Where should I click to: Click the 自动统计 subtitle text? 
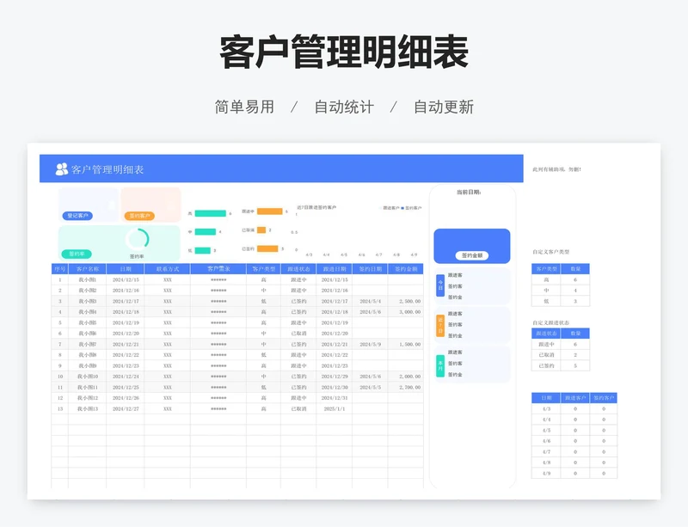click(344, 107)
